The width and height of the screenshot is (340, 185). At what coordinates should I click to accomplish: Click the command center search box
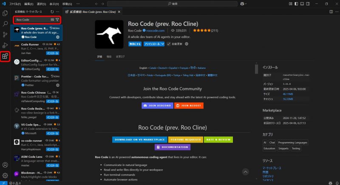pos(172,4)
